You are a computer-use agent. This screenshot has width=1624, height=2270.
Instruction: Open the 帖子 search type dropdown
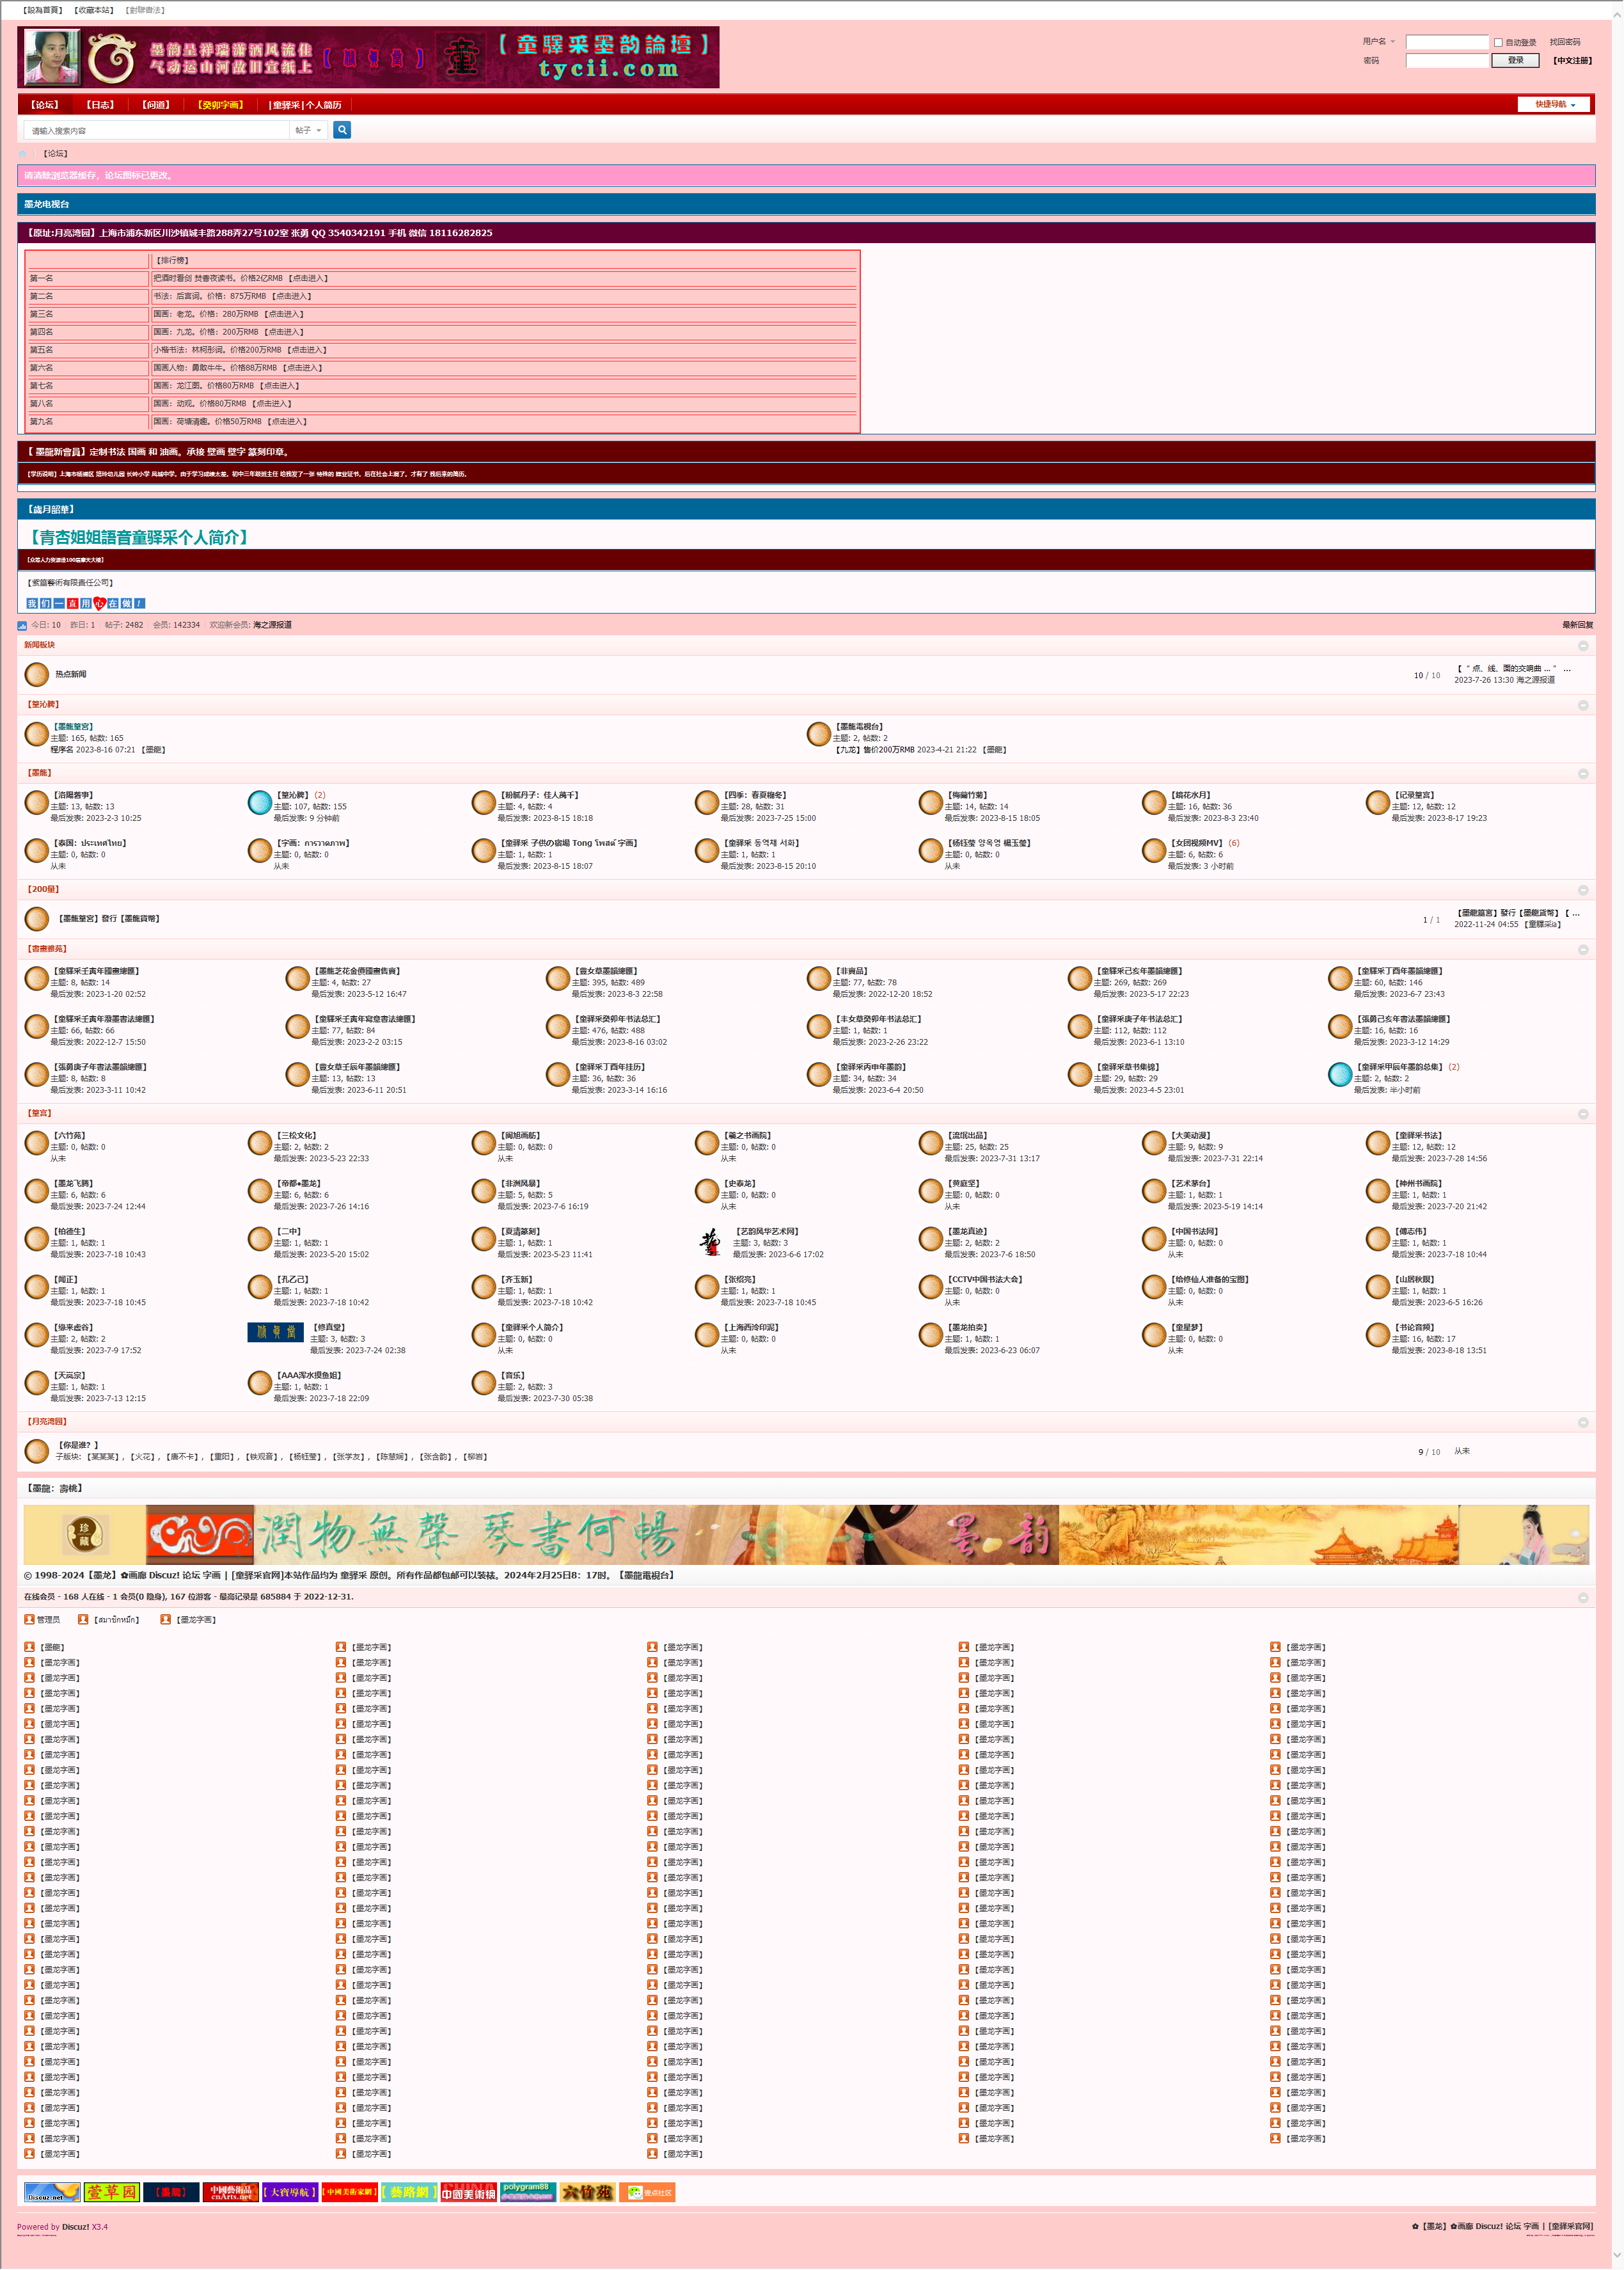pos(308,131)
